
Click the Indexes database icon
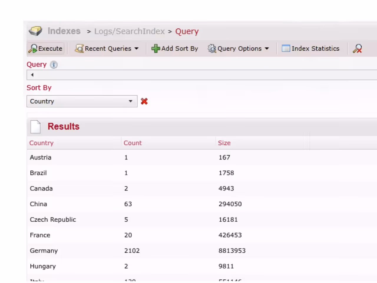(x=35, y=31)
